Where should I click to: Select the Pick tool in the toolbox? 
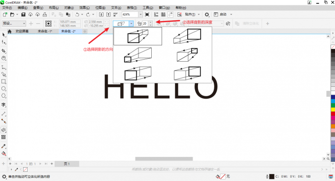tap(3, 35)
